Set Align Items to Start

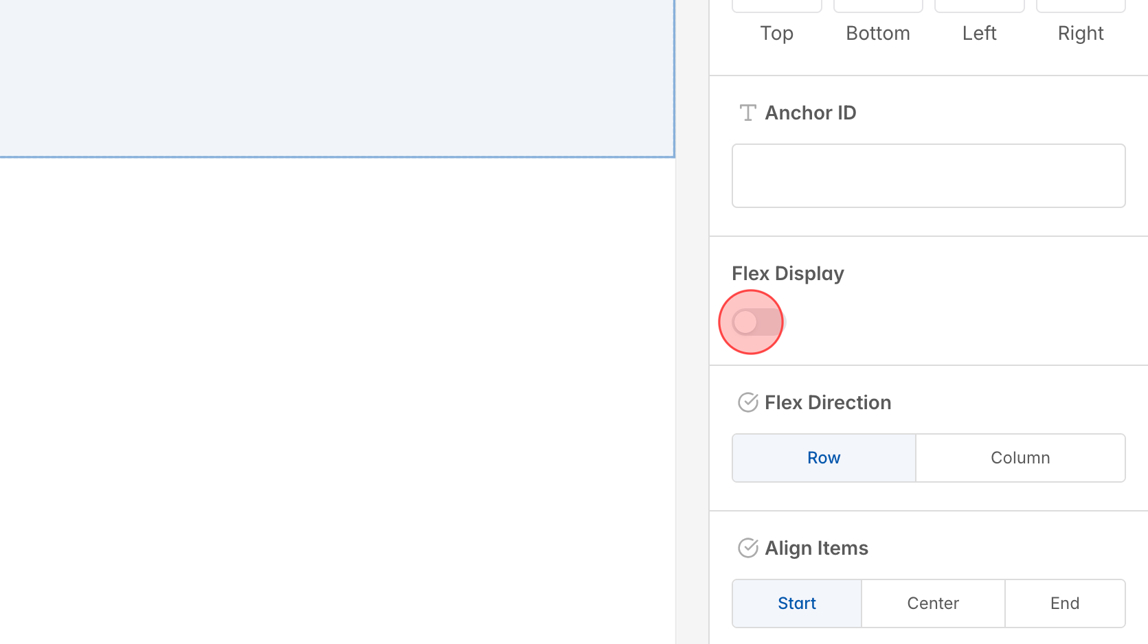pyautogui.click(x=796, y=603)
